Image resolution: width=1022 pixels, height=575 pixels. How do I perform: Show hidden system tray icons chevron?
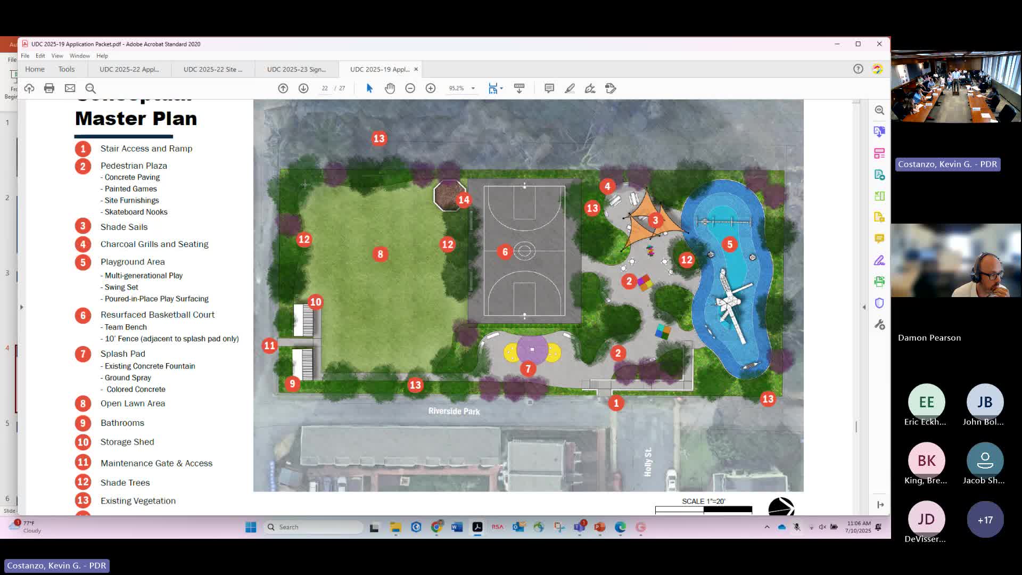pos(767,527)
